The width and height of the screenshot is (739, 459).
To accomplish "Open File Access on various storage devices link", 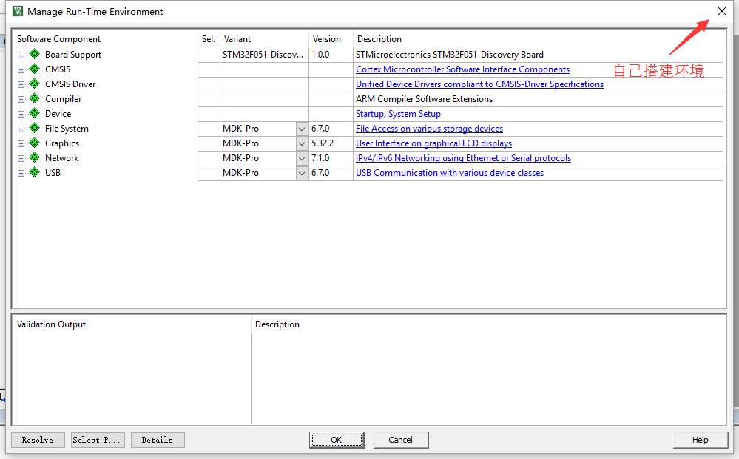I will click(x=429, y=129).
